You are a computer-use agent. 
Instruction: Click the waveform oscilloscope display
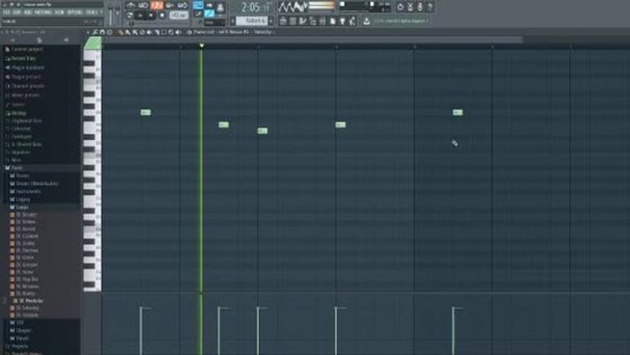click(293, 7)
